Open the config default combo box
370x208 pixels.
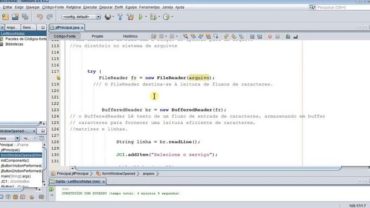point(81,17)
